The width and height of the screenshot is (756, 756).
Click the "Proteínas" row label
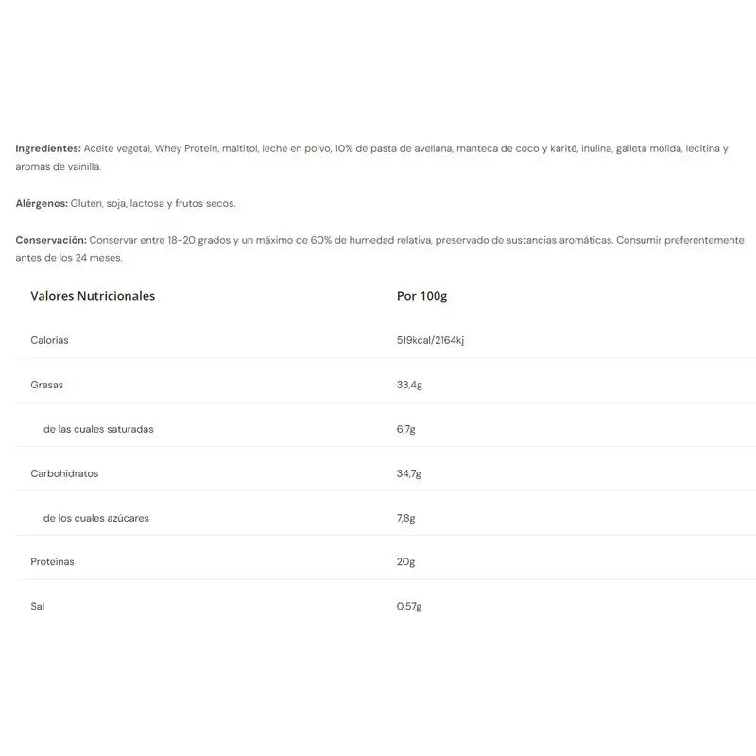(x=52, y=561)
